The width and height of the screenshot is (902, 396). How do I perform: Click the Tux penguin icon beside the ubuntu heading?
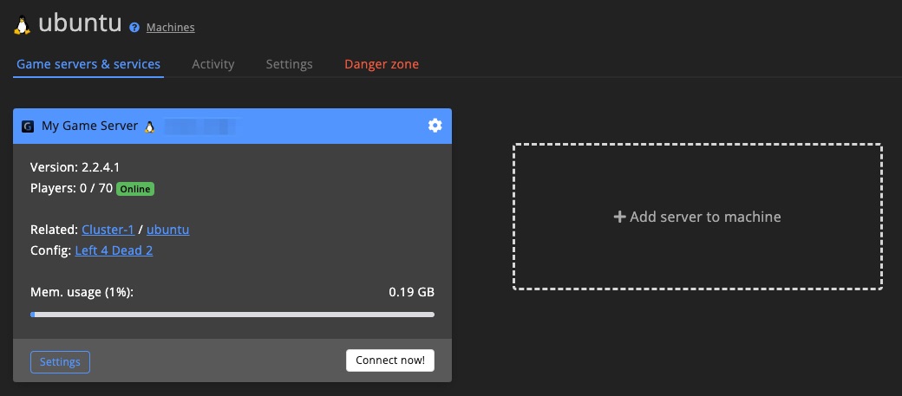tap(23, 25)
